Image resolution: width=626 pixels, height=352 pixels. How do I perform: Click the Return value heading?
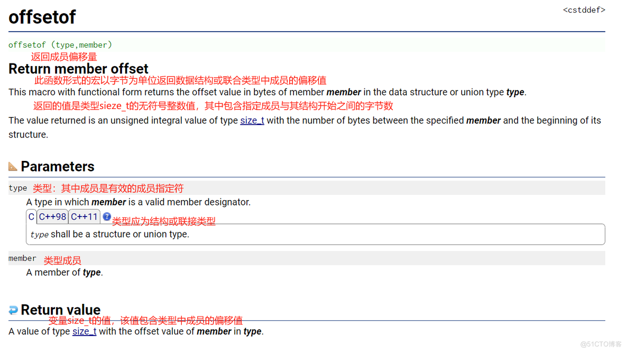(x=61, y=310)
